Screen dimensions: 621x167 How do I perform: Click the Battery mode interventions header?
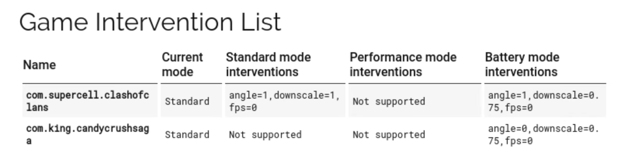click(x=522, y=65)
